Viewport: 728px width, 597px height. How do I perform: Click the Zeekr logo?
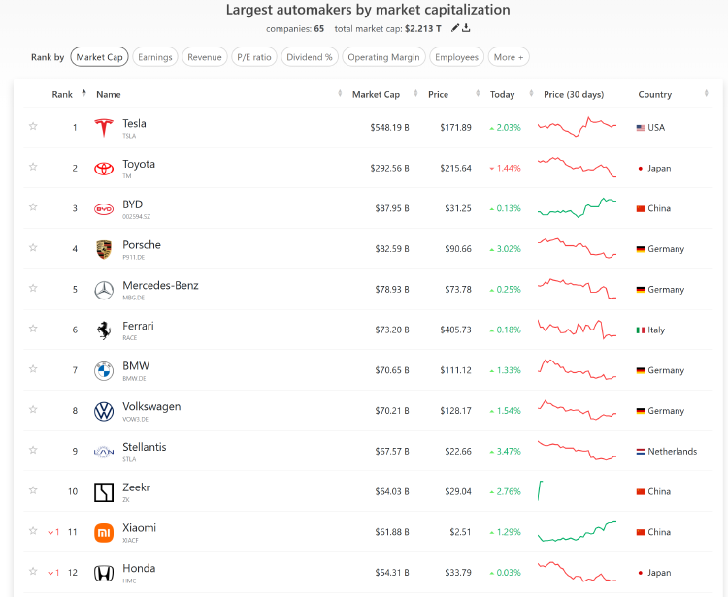104,492
